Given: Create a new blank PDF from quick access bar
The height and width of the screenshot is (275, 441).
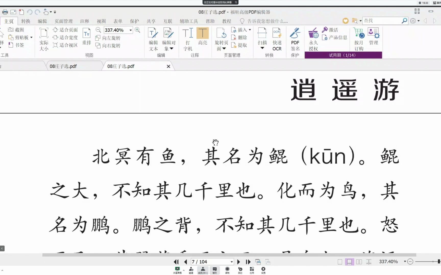Looking at the screenshot, I should 21,12.
